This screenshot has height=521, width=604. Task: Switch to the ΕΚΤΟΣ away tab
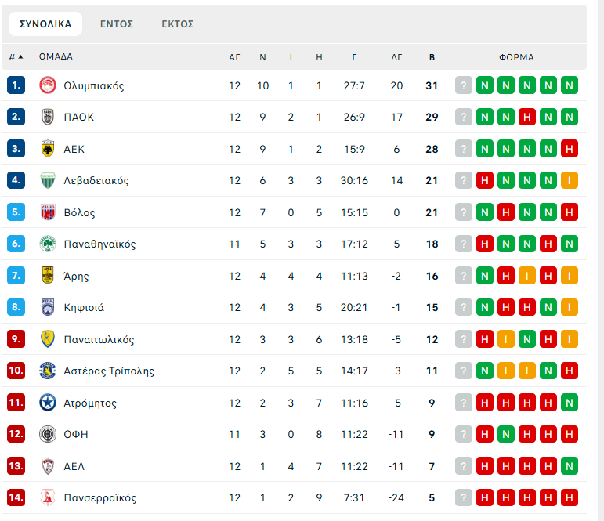tap(178, 24)
